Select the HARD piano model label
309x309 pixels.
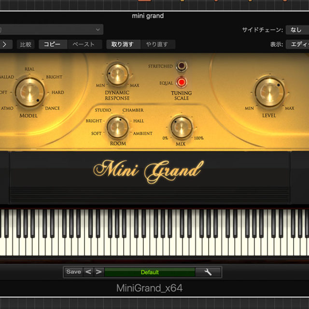[x=58, y=92]
